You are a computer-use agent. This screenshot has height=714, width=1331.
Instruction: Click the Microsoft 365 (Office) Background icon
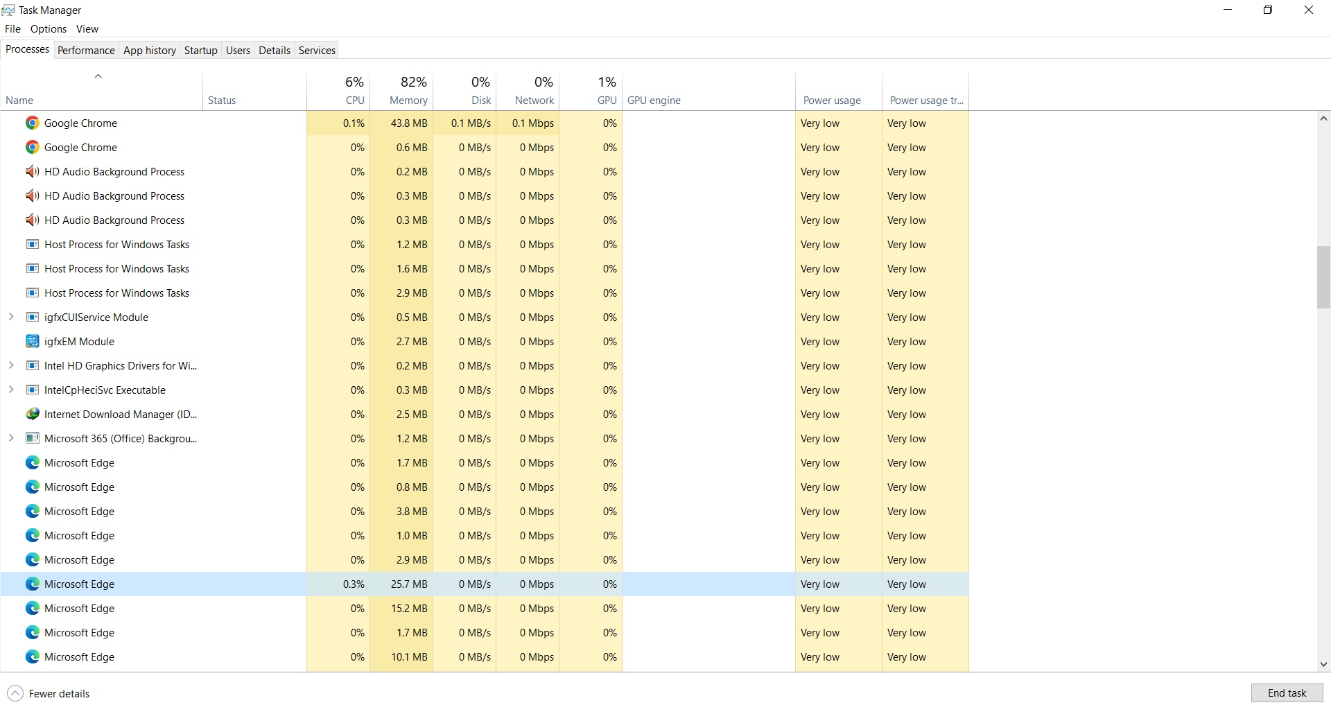pos(33,439)
